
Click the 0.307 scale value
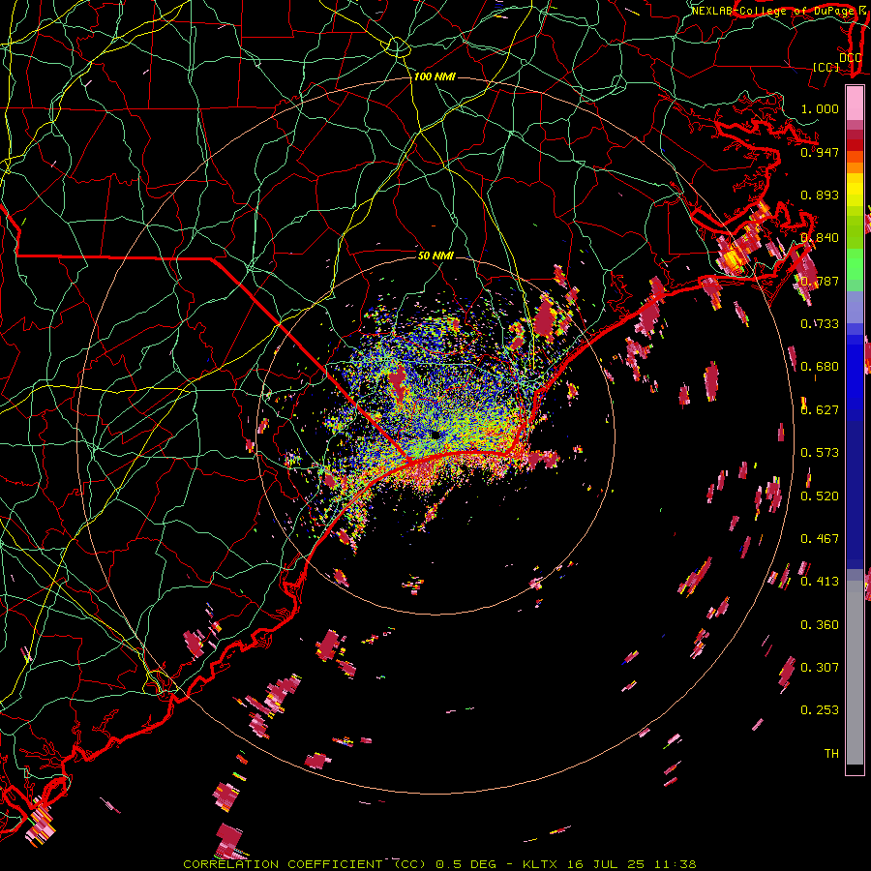tap(820, 668)
